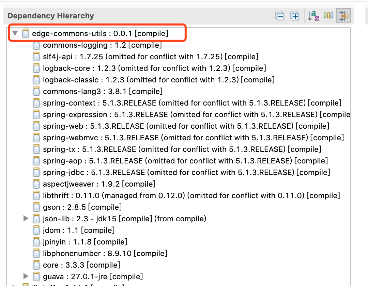
Task: Select spring-jdbc : 5.1.3.RELEASE entry
Action: (187, 172)
